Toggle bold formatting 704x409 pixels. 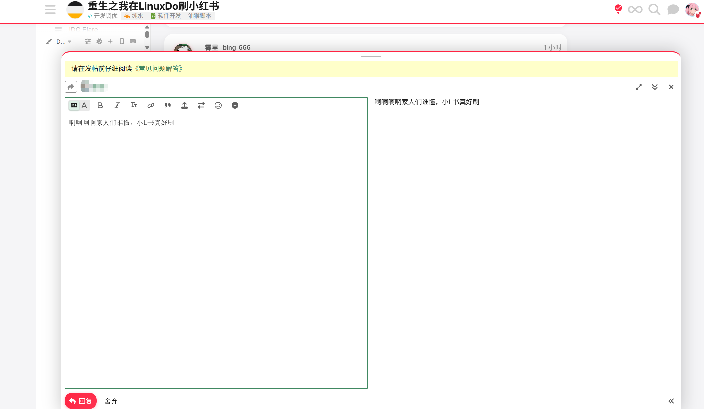coord(100,105)
